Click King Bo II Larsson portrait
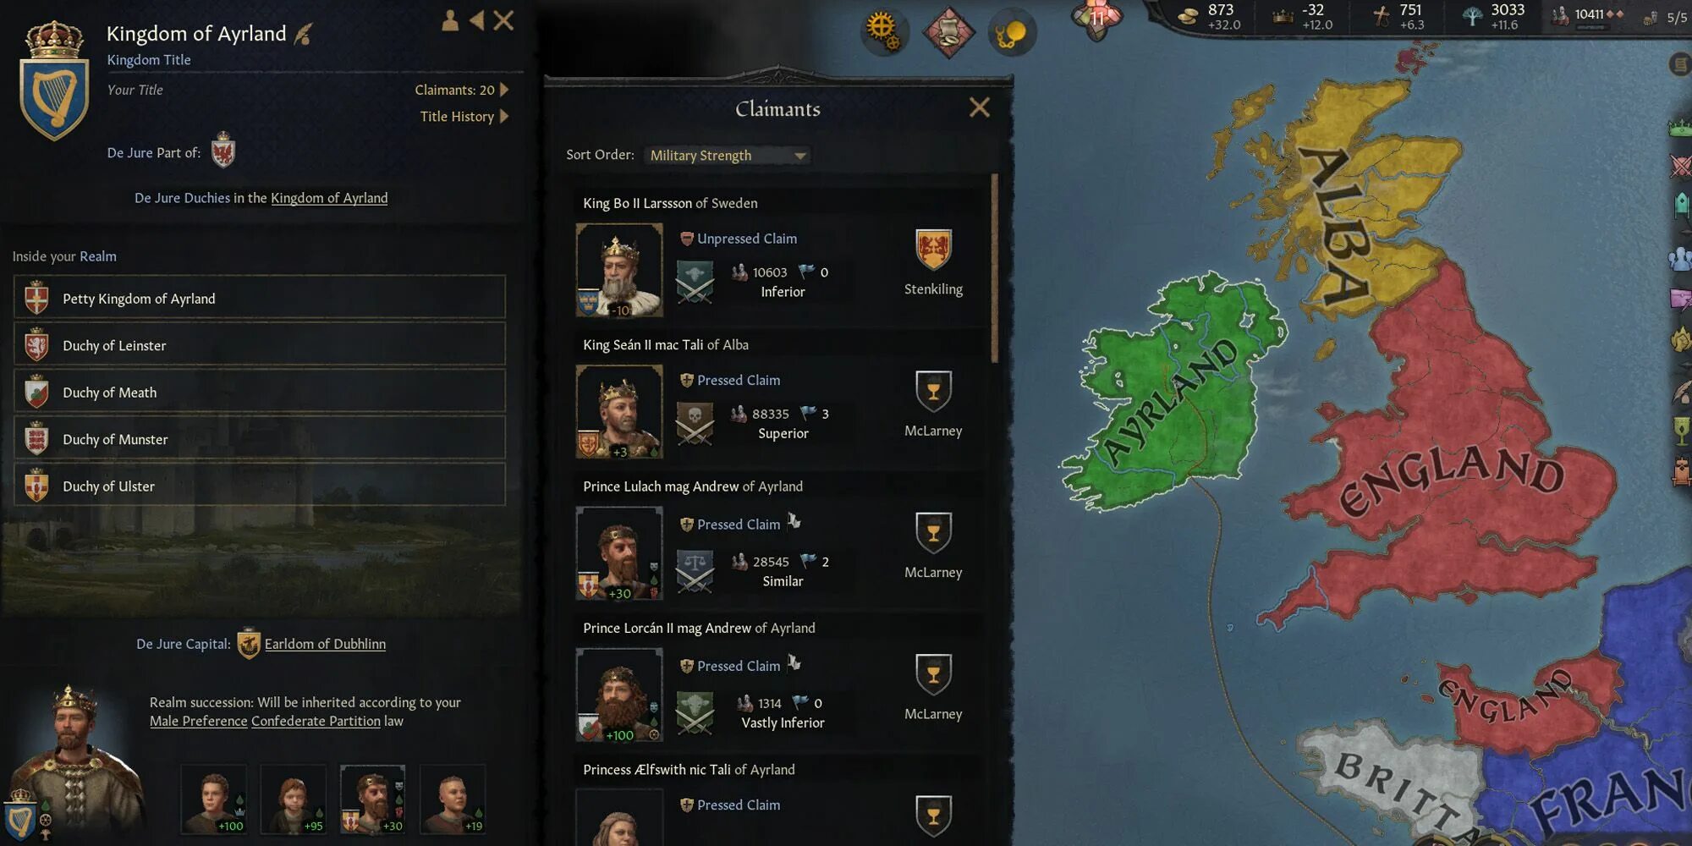Screen dimensions: 1692x846 (619, 270)
